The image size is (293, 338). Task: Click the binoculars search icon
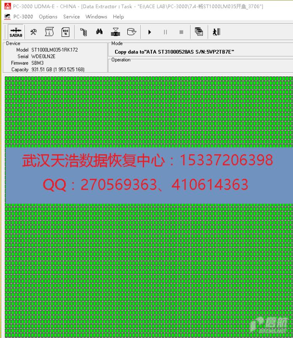[99, 32]
